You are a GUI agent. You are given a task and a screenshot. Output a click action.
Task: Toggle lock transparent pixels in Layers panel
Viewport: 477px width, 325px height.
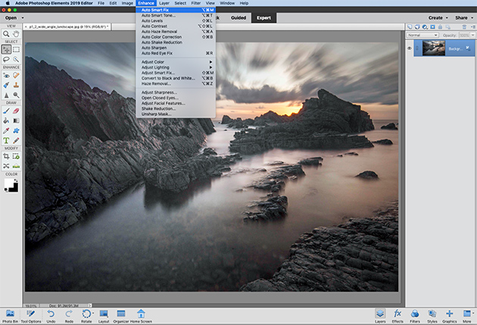pos(447,27)
